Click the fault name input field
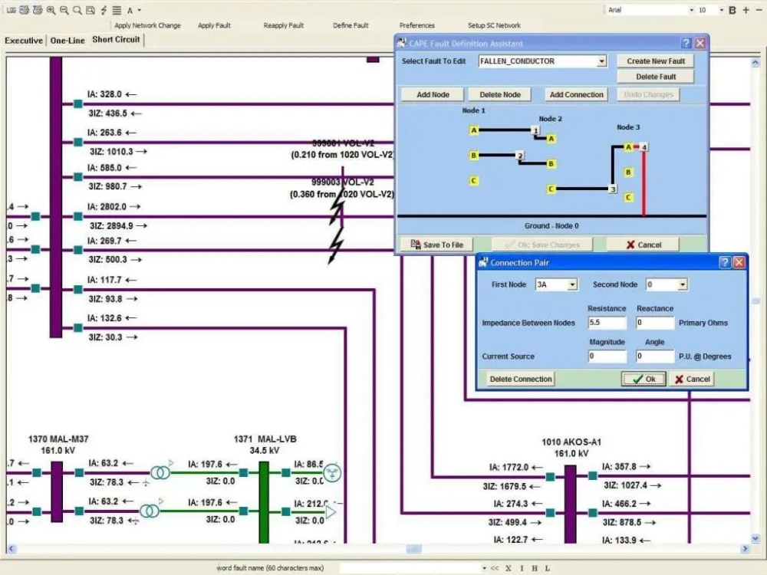 click(410, 568)
